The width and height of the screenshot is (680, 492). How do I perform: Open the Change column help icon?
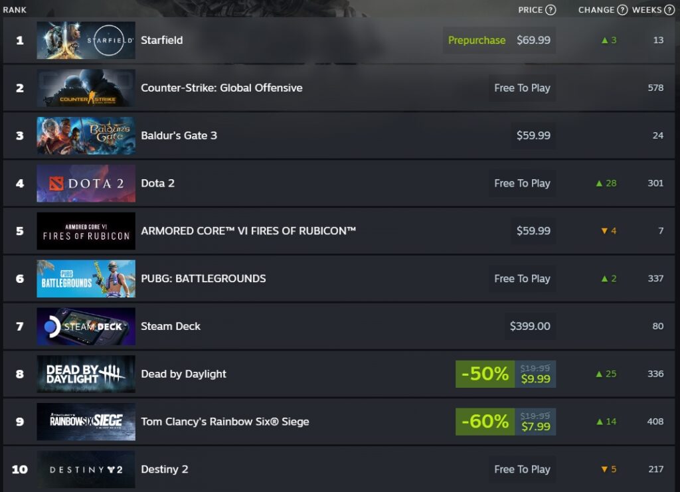coord(622,10)
